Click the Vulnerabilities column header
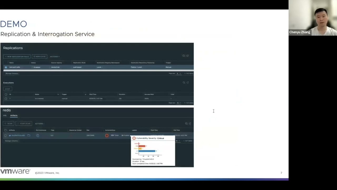The width and height of the screenshot is (337, 190). coord(110,130)
